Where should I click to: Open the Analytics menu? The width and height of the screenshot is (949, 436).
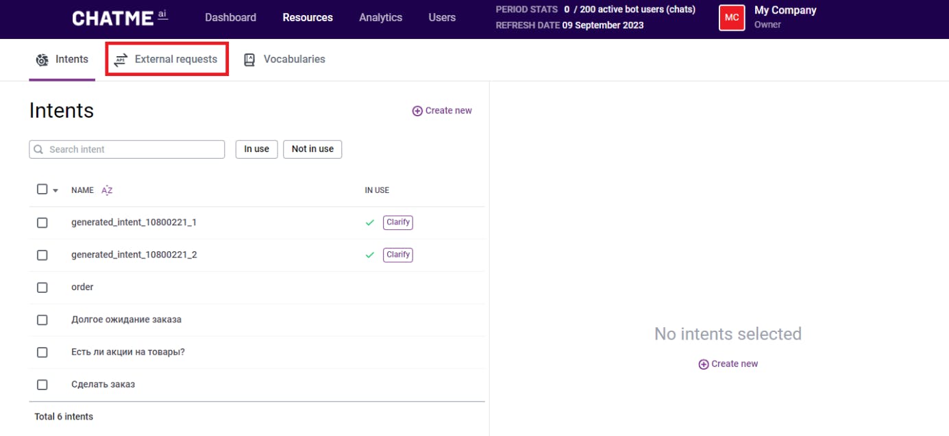tap(381, 18)
